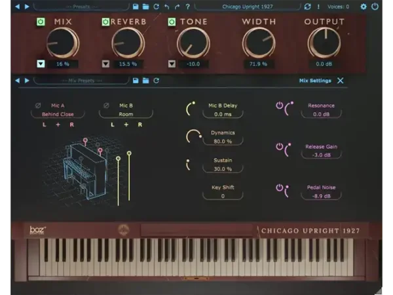
Task: Close the Mix Settings panel
Action: [340, 81]
